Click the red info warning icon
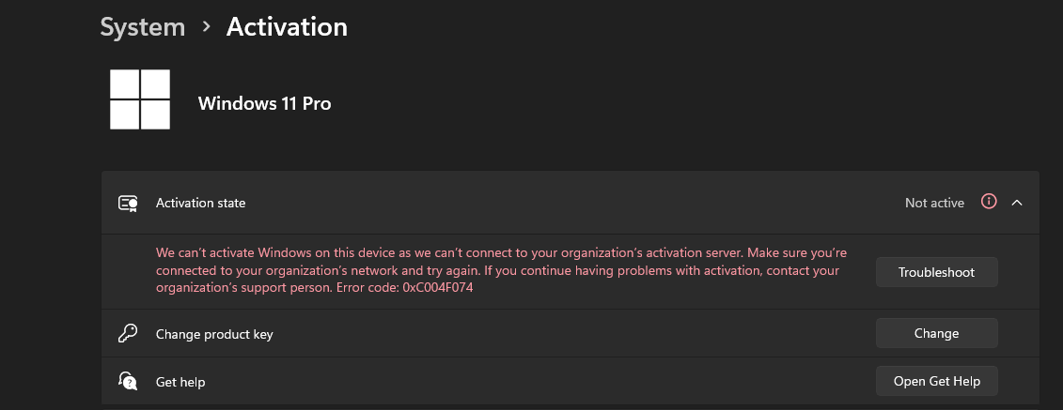This screenshot has height=410, width=1063. coord(988,202)
